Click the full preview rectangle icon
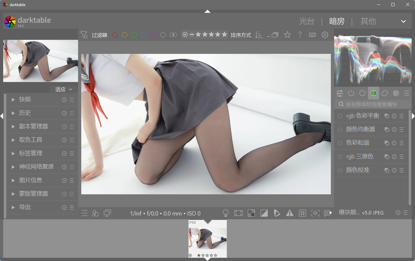Viewport: 415px width, 261px height. pyautogui.click(x=238, y=213)
